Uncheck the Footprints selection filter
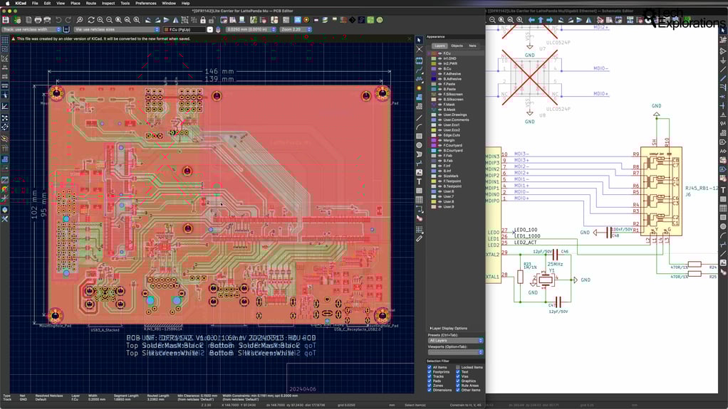 pos(430,372)
